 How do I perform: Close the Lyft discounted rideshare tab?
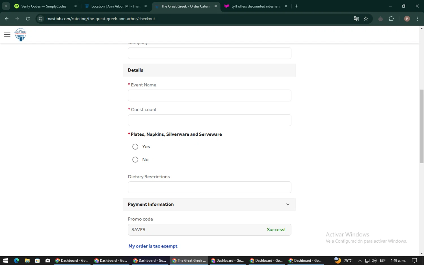click(x=286, y=6)
